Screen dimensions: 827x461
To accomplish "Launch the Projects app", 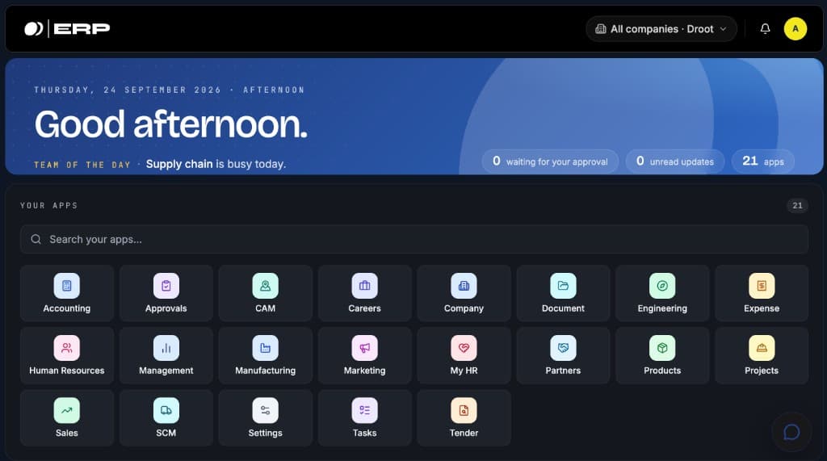I will click(x=762, y=355).
